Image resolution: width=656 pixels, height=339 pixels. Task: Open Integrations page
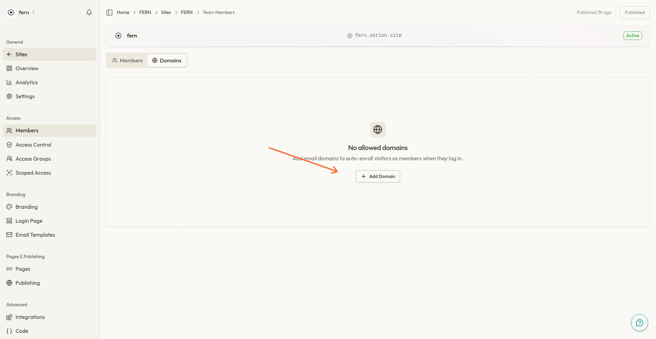click(50, 317)
